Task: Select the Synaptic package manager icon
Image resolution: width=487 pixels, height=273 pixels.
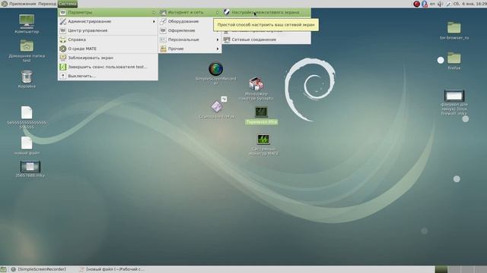Action: tap(256, 89)
